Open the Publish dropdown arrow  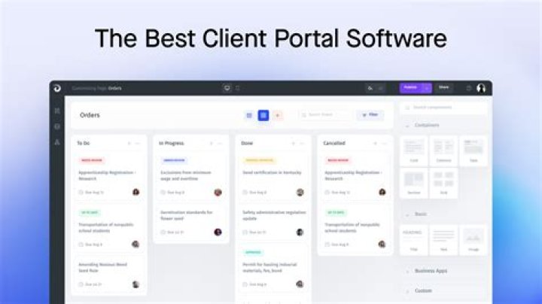tap(427, 88)
